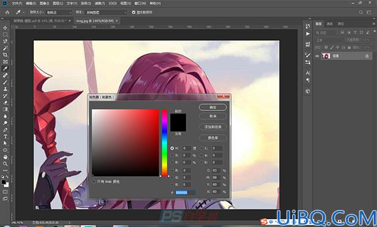The image size is (377, 227).
Task: Open the Window menu
Action: coord(140,3)
